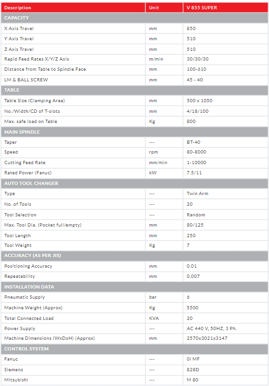Image resolution: width=269 pixels, height=386 pixels.
Task: Click the Rated Power (Fanuc) row label
Action: [x=28, y=173]
